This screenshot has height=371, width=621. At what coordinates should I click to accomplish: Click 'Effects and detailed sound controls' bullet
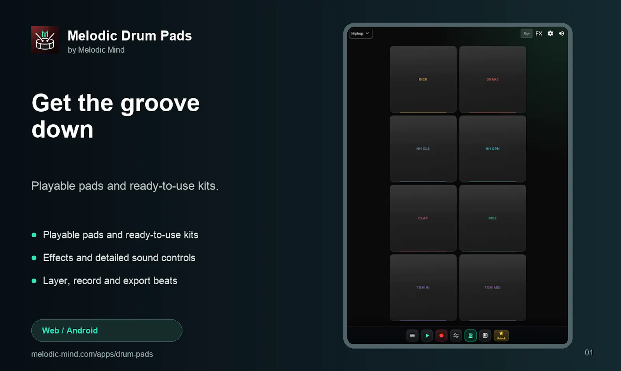(x=119, y=258)
